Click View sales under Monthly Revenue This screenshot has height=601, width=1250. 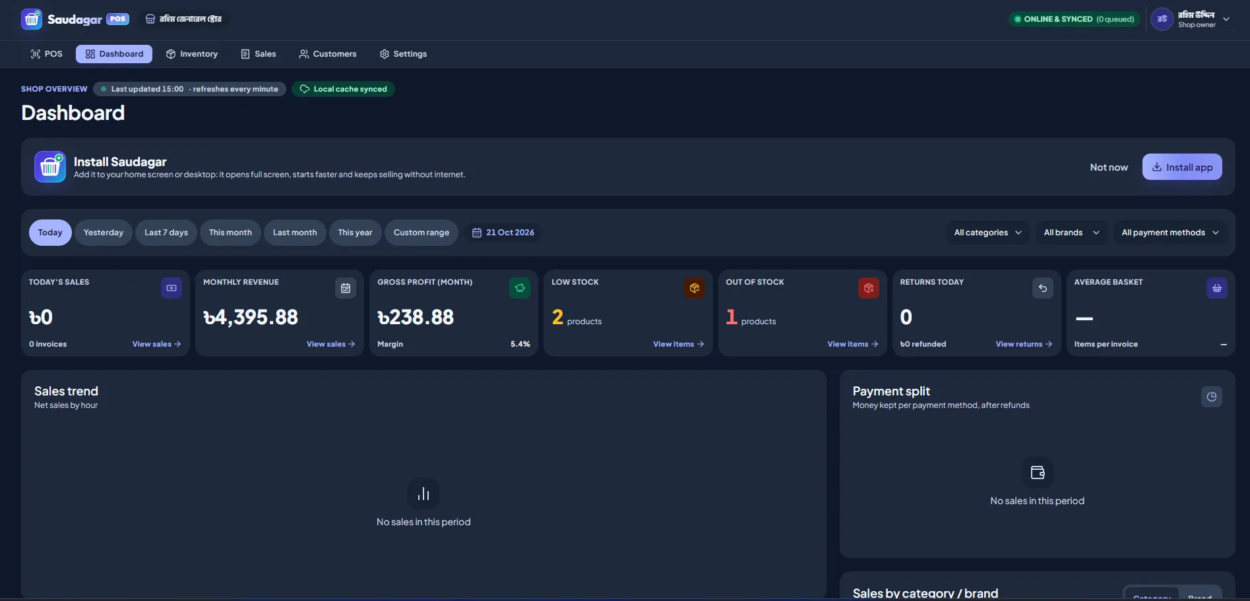click(x=330, y=344)
